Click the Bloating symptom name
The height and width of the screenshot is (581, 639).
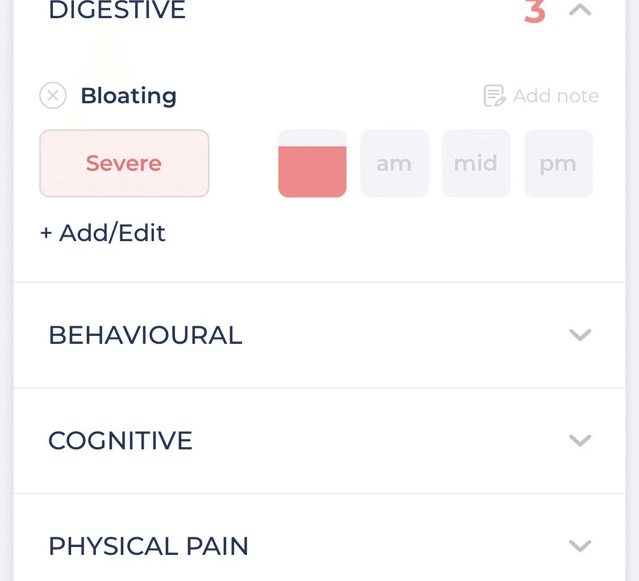click(x=129, y=96)
